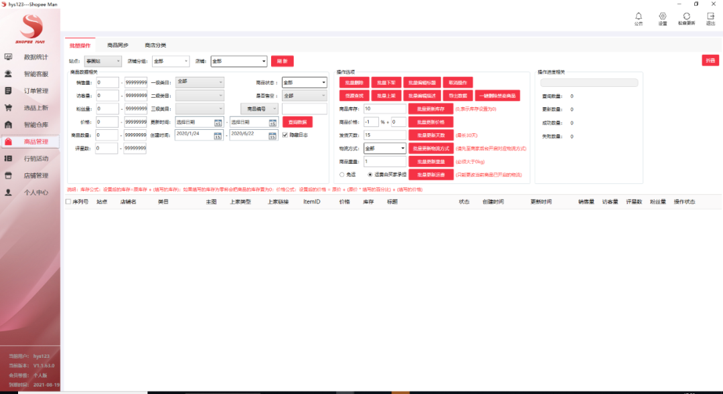Open the 物流方式 dropdown

tap(384, 149)
